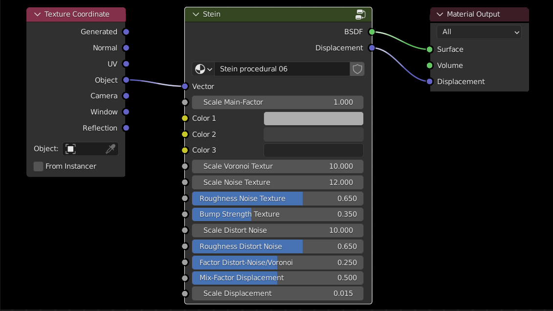Click the Roughness Noise Texture slider
Viewport: 553px width, 311px height.
[x=277, y=199]
